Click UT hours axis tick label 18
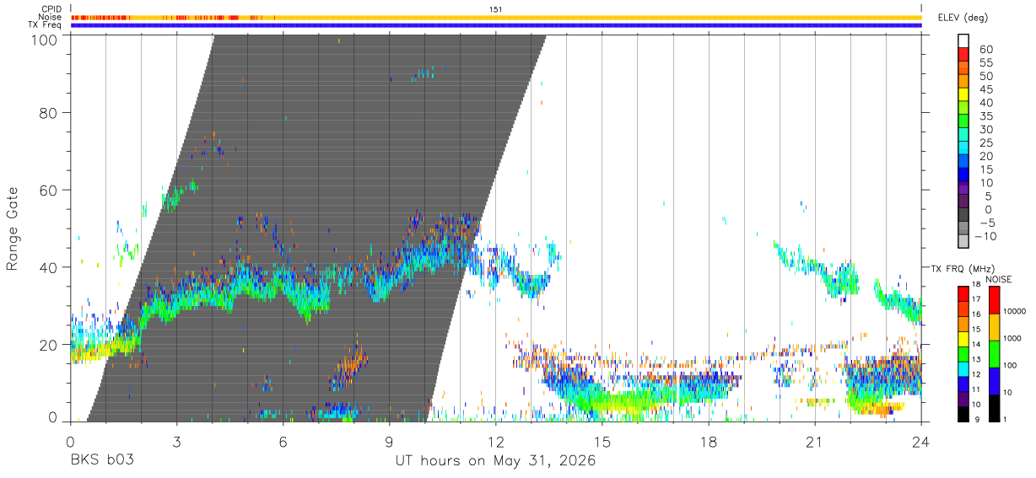Viewport: 1036px width, 478px height. (x=708, y=441)
